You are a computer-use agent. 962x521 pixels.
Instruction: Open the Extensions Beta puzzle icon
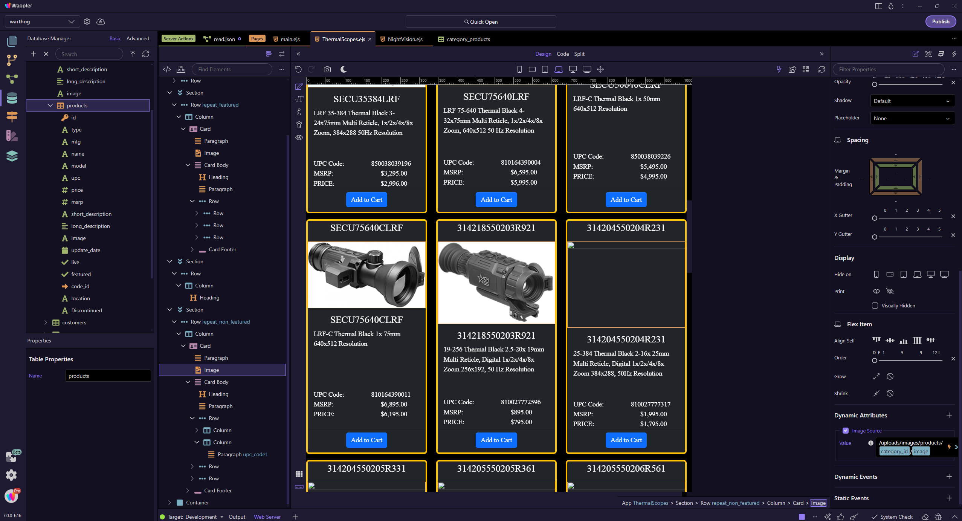point(12,456)
